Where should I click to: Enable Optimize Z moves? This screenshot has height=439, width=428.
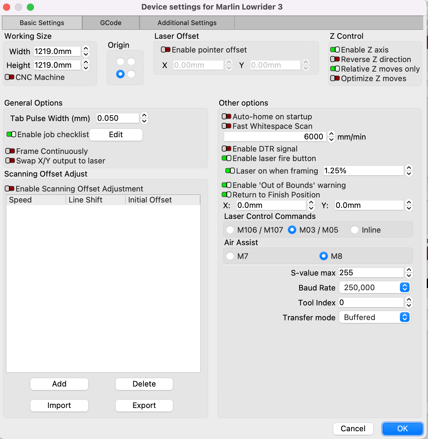coord(335,78)
